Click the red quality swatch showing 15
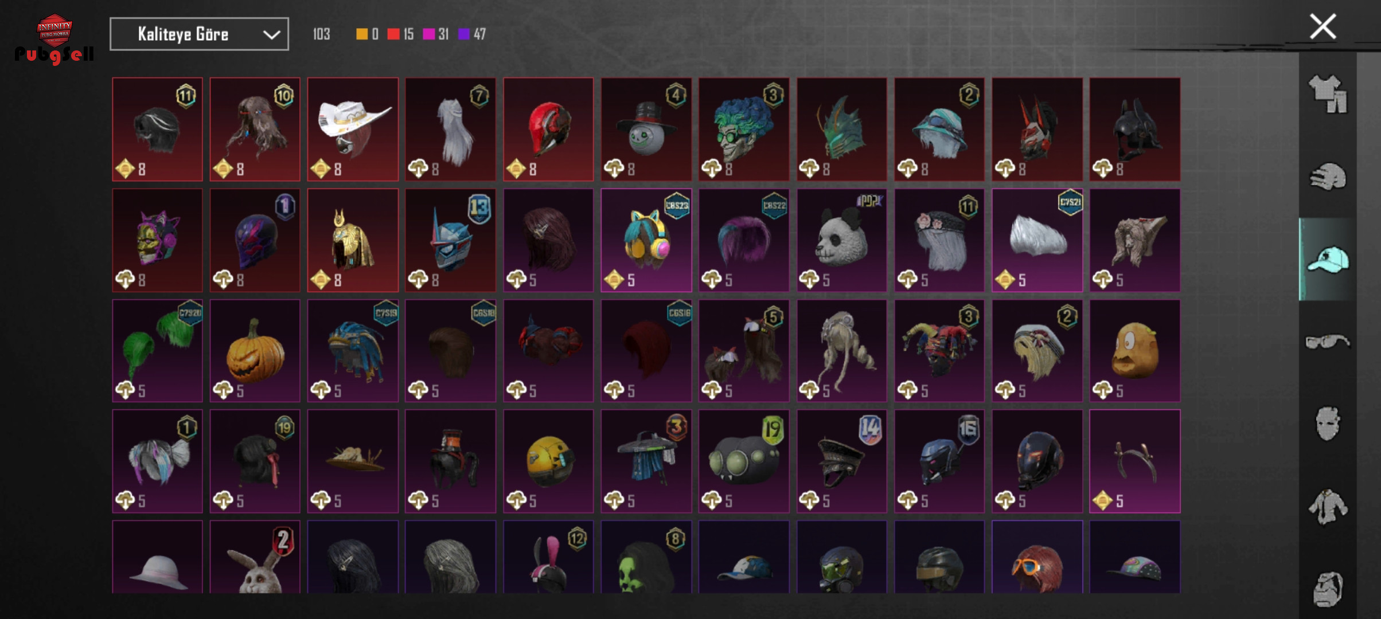Image resolution: width=1381 pixels, height=619 pixels. click(x=393, y=34)
